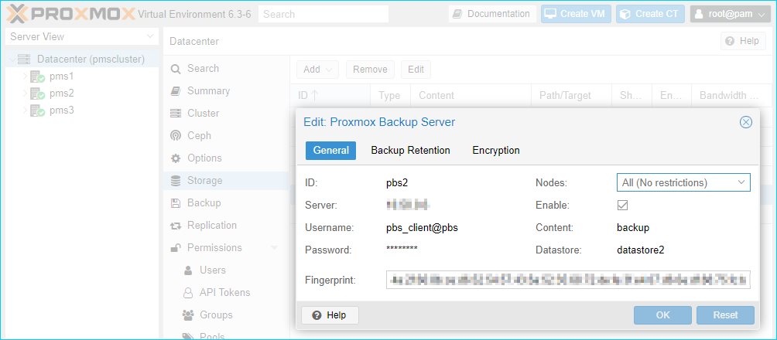The width and height of the screenshot is (777, 340).
Task: Select node pms2 in tree
Action: (x=61, y=93)
